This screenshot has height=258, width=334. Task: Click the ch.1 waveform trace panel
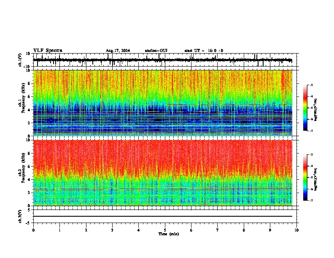pos(165,60)
